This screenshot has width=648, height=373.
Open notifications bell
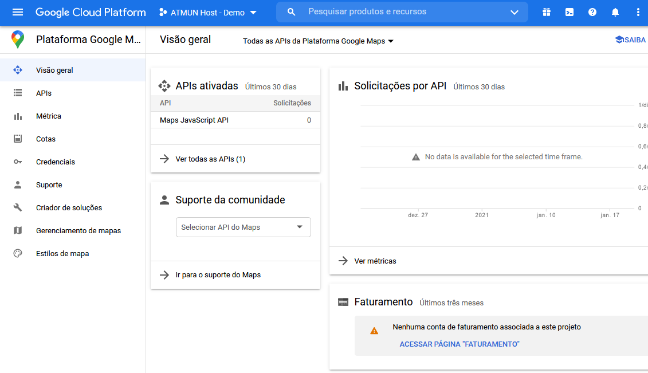(x=615, y=13)
